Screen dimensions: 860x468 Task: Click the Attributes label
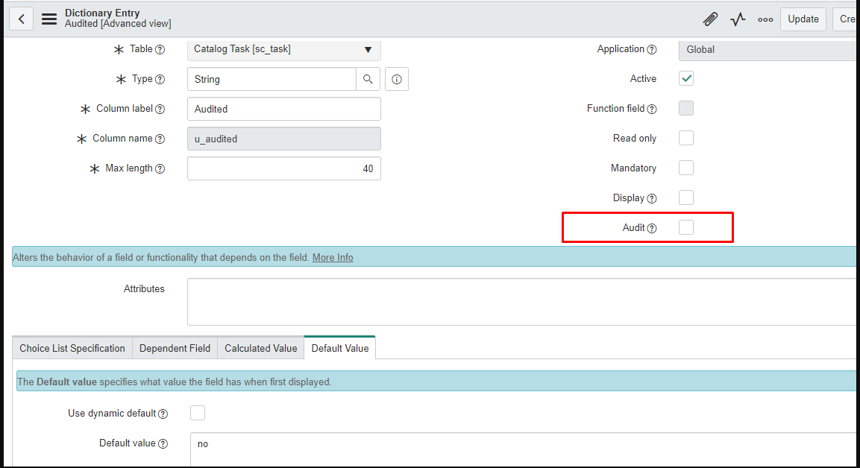144,289
